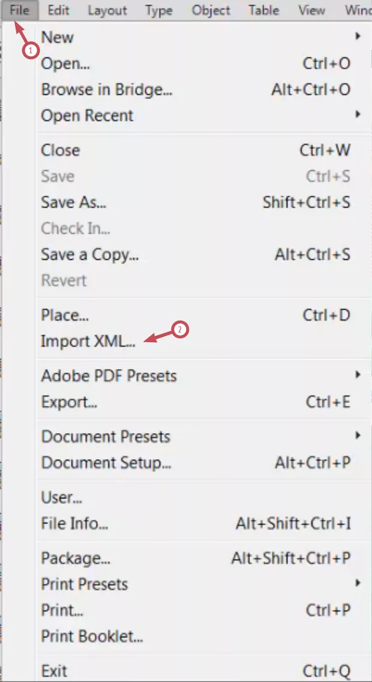This screenshot has width=372, height=682.
Task: Choose Package from the File menu
Action: pos(76,558)
